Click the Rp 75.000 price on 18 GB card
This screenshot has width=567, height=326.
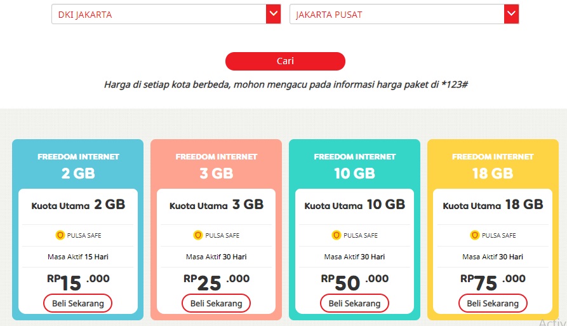click(493, 282)
